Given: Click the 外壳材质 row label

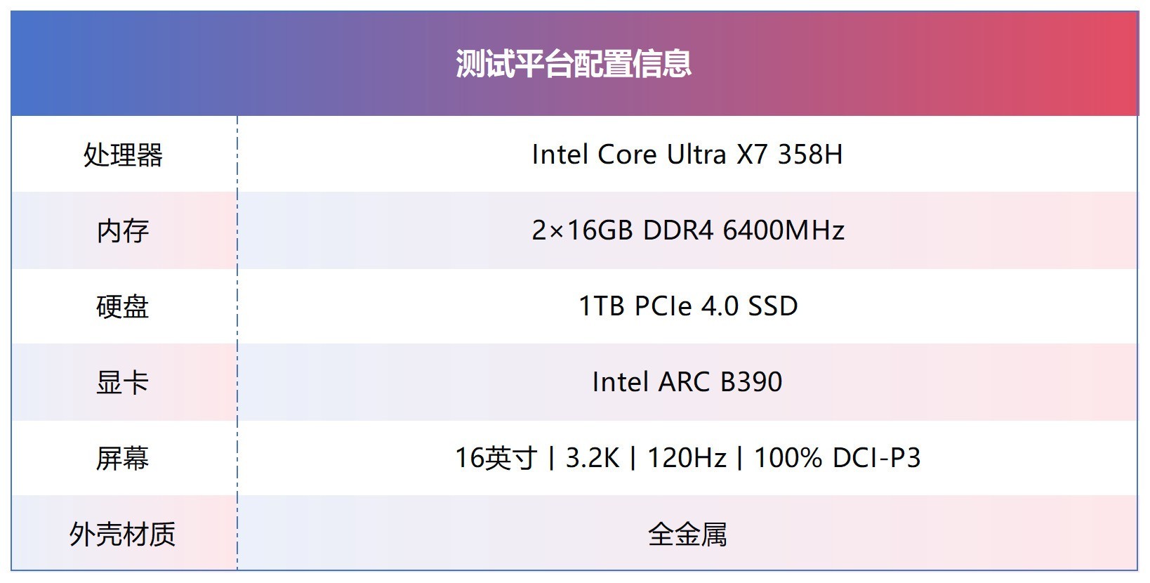Looking at the screenshot, I should pyautogui.click(x=123, y=535).
